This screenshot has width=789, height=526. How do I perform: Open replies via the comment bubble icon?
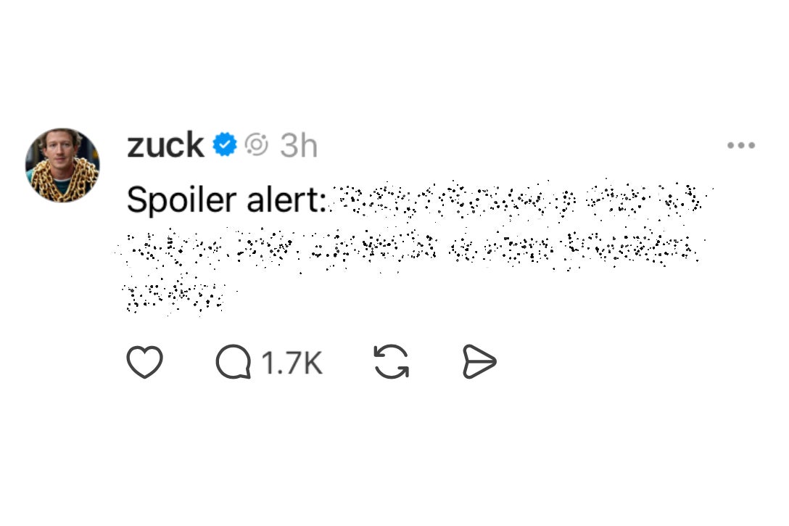[x=232, y=362]
